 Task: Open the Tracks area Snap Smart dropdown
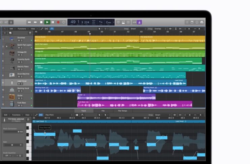(138, 29)
